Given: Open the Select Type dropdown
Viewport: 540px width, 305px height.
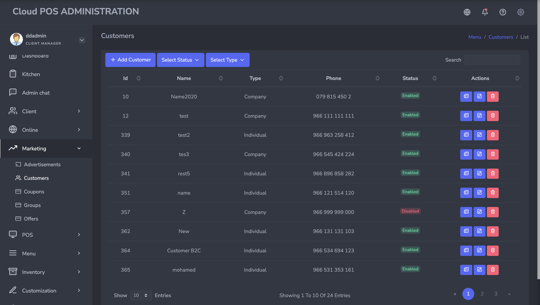Looking at the screenshot, I should [228, 60].
